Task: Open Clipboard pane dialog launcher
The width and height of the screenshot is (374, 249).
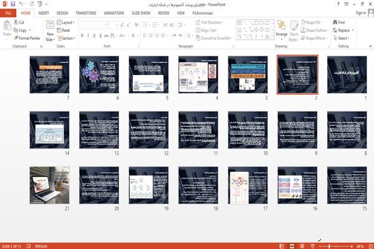Action: (x=41, y=46)
